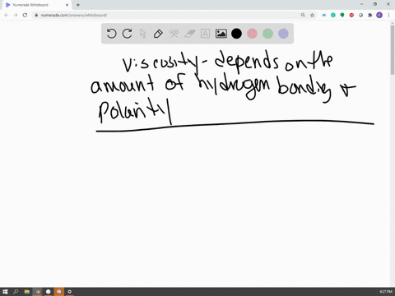The width and height of the screenshot is (395, 296).
Task: View site lock information
Action: (36, 15)
